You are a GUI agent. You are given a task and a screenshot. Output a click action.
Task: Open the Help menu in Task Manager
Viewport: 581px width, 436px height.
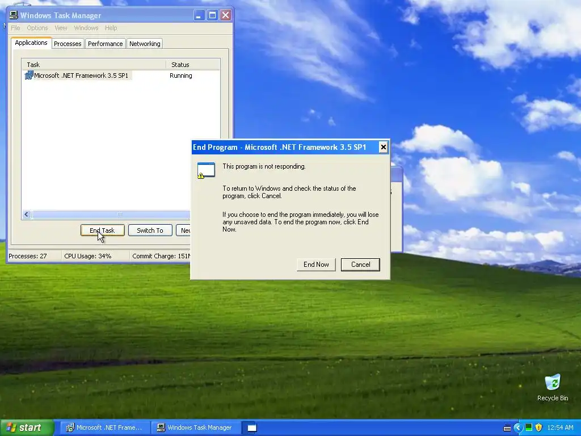[111, 28]
